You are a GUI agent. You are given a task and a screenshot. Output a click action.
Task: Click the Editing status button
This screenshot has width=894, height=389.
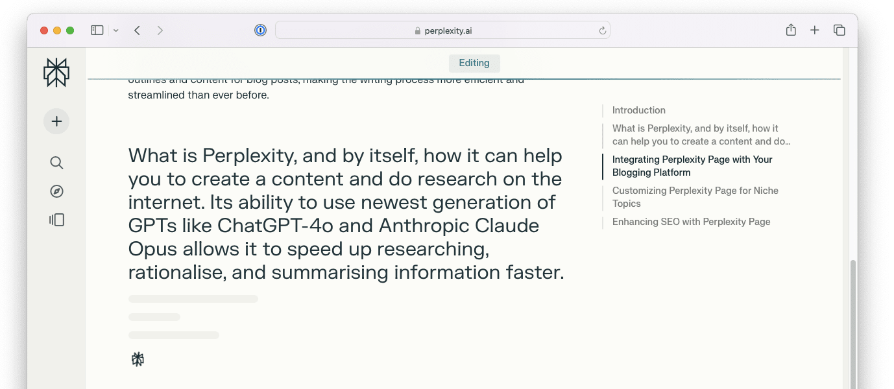(x=474, y=63)
